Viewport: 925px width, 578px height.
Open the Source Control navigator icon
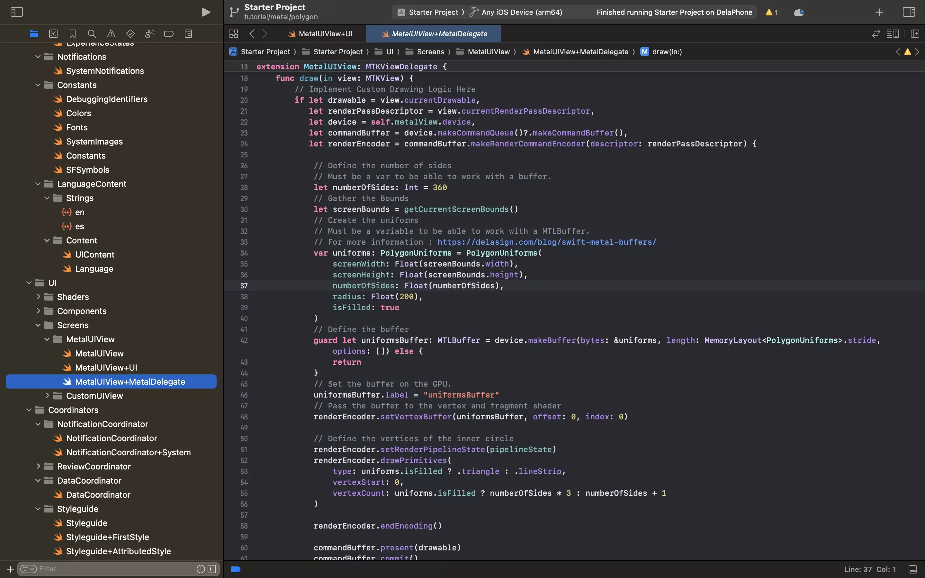(x=53, y=34)
